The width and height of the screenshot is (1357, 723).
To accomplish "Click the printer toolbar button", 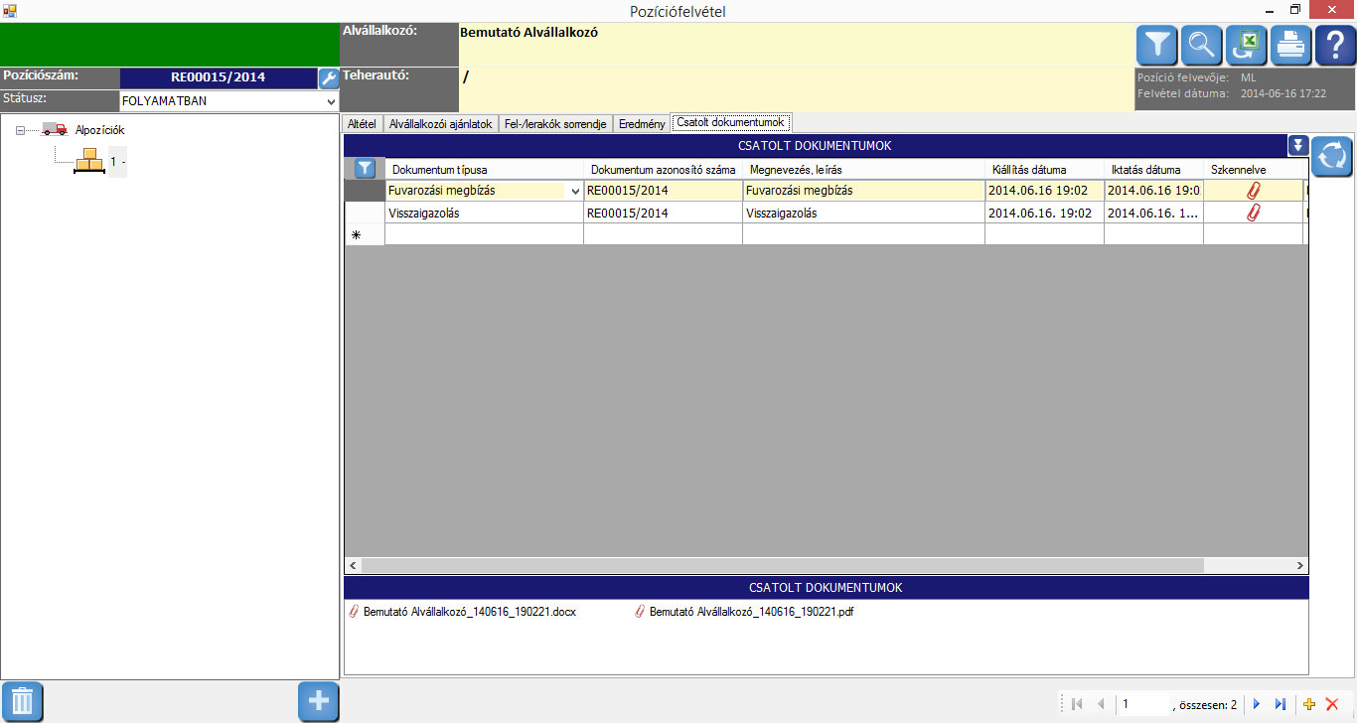I will pyautogui.click(x=1291, y=45).
